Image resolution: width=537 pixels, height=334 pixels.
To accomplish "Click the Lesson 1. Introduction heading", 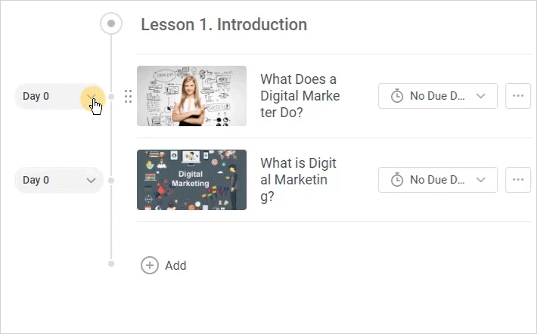I will point(224,24).
